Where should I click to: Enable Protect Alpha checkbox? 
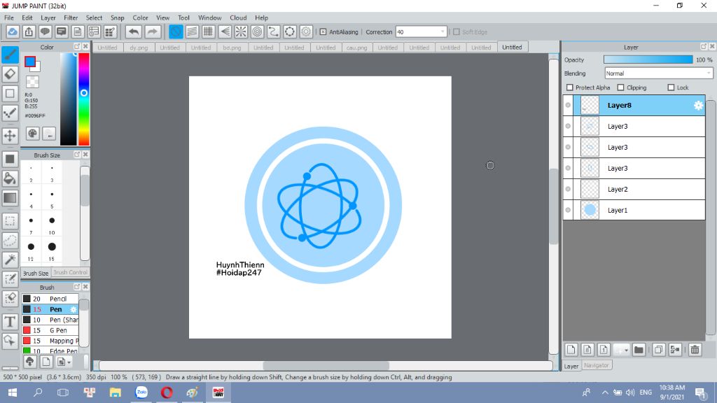coord(570,87)
